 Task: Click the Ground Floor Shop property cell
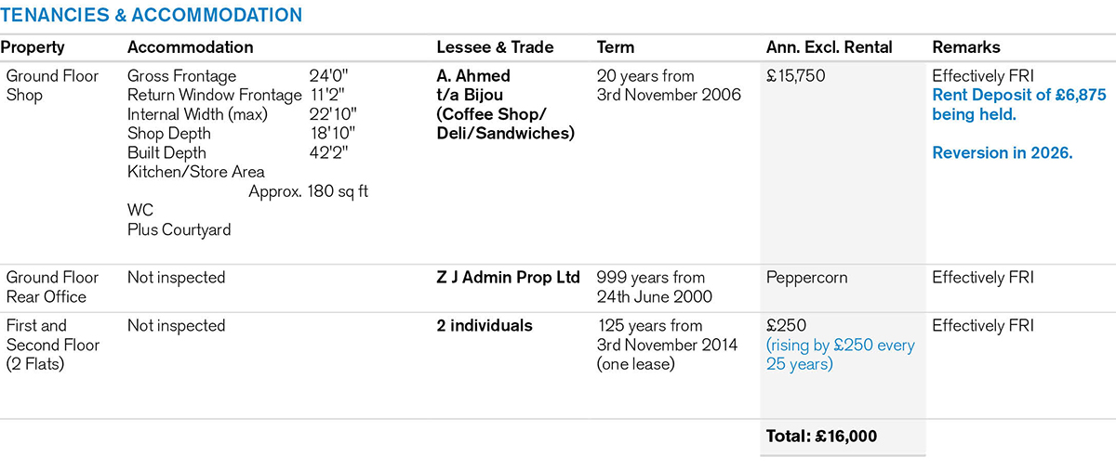[52, 85]
